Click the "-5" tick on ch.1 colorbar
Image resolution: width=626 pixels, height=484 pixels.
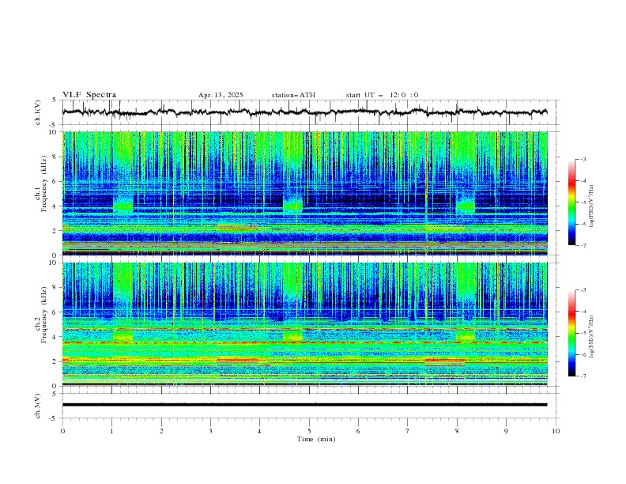[583, 202]
